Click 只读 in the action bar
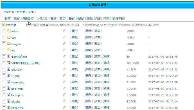This screenshot has height=110, width=194. click(98, 19)
